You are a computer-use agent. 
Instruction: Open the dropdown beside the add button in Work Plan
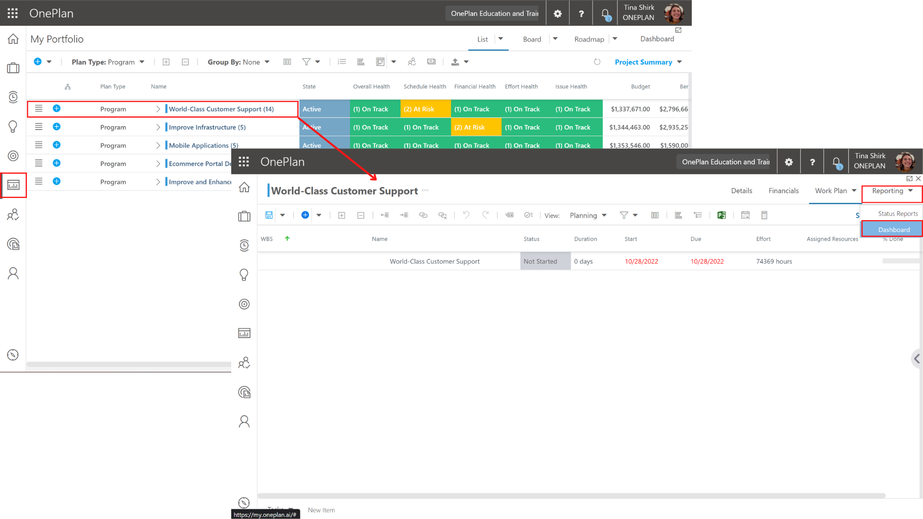(319, 215)
